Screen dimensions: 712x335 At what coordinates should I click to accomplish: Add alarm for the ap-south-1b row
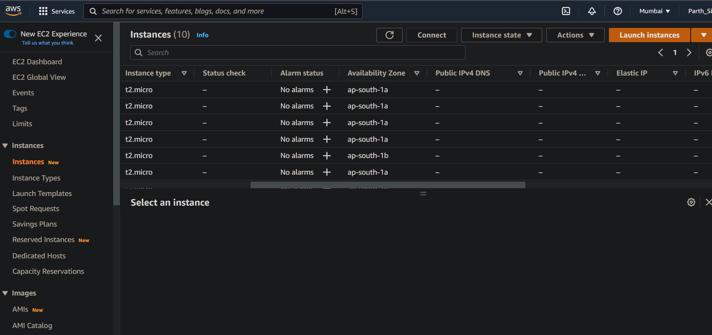[327, 156]
